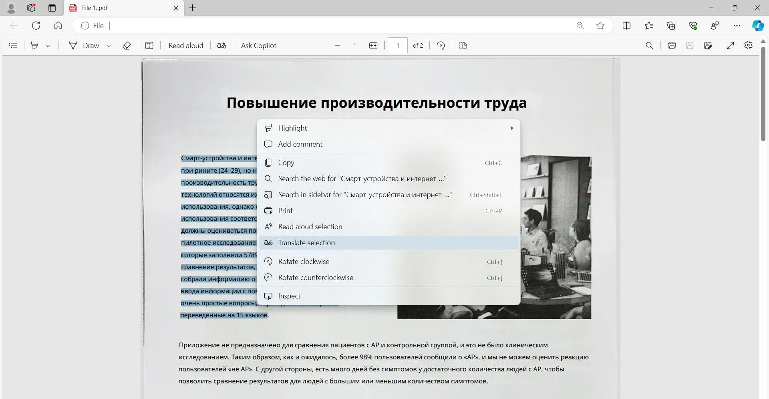Image resolution: width=769 pixels, height=399 pixels.
Task: Start Read aloud
Action: pyautogui.click(x=185, y=45)
